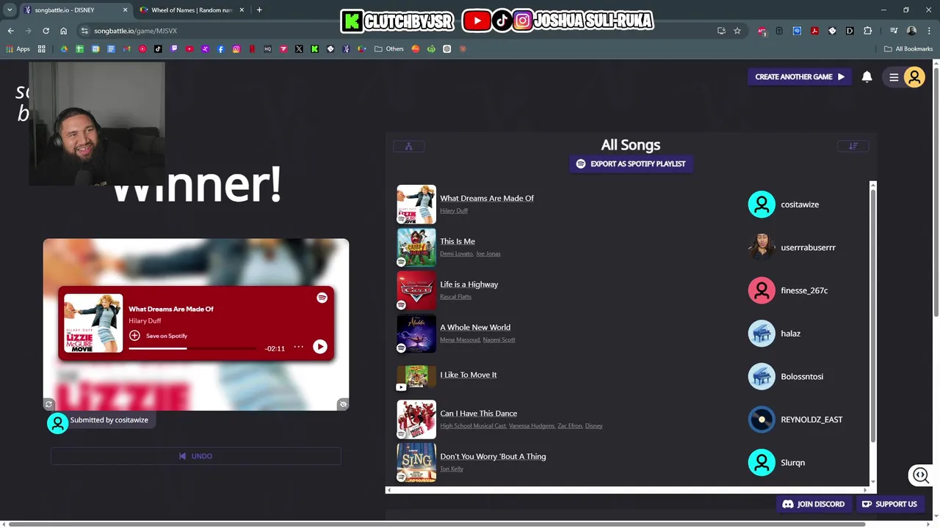Toggle the hide-video eye icon on winner card

tap(343, 404)
